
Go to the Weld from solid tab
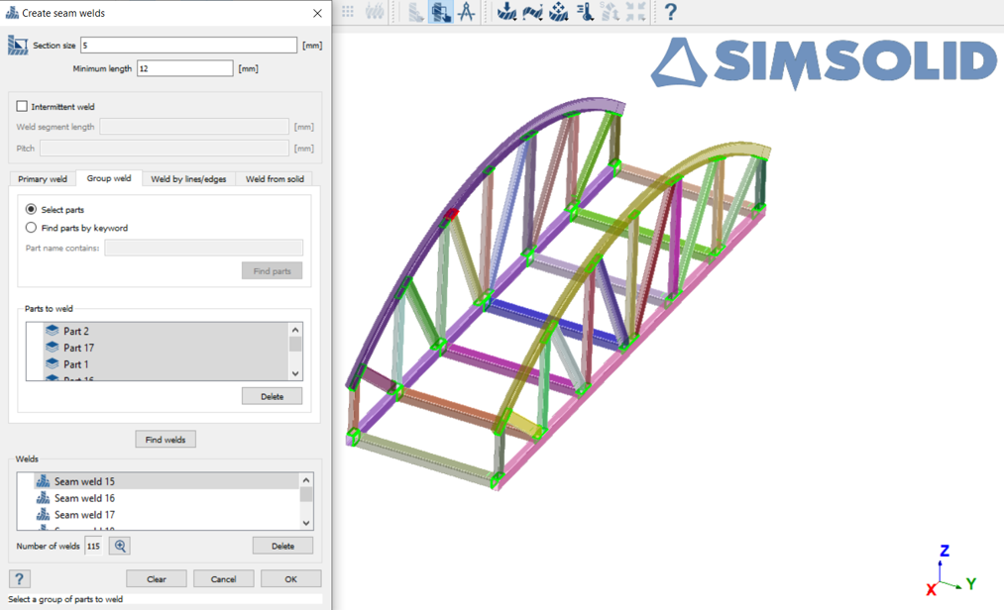pos(275,179)
